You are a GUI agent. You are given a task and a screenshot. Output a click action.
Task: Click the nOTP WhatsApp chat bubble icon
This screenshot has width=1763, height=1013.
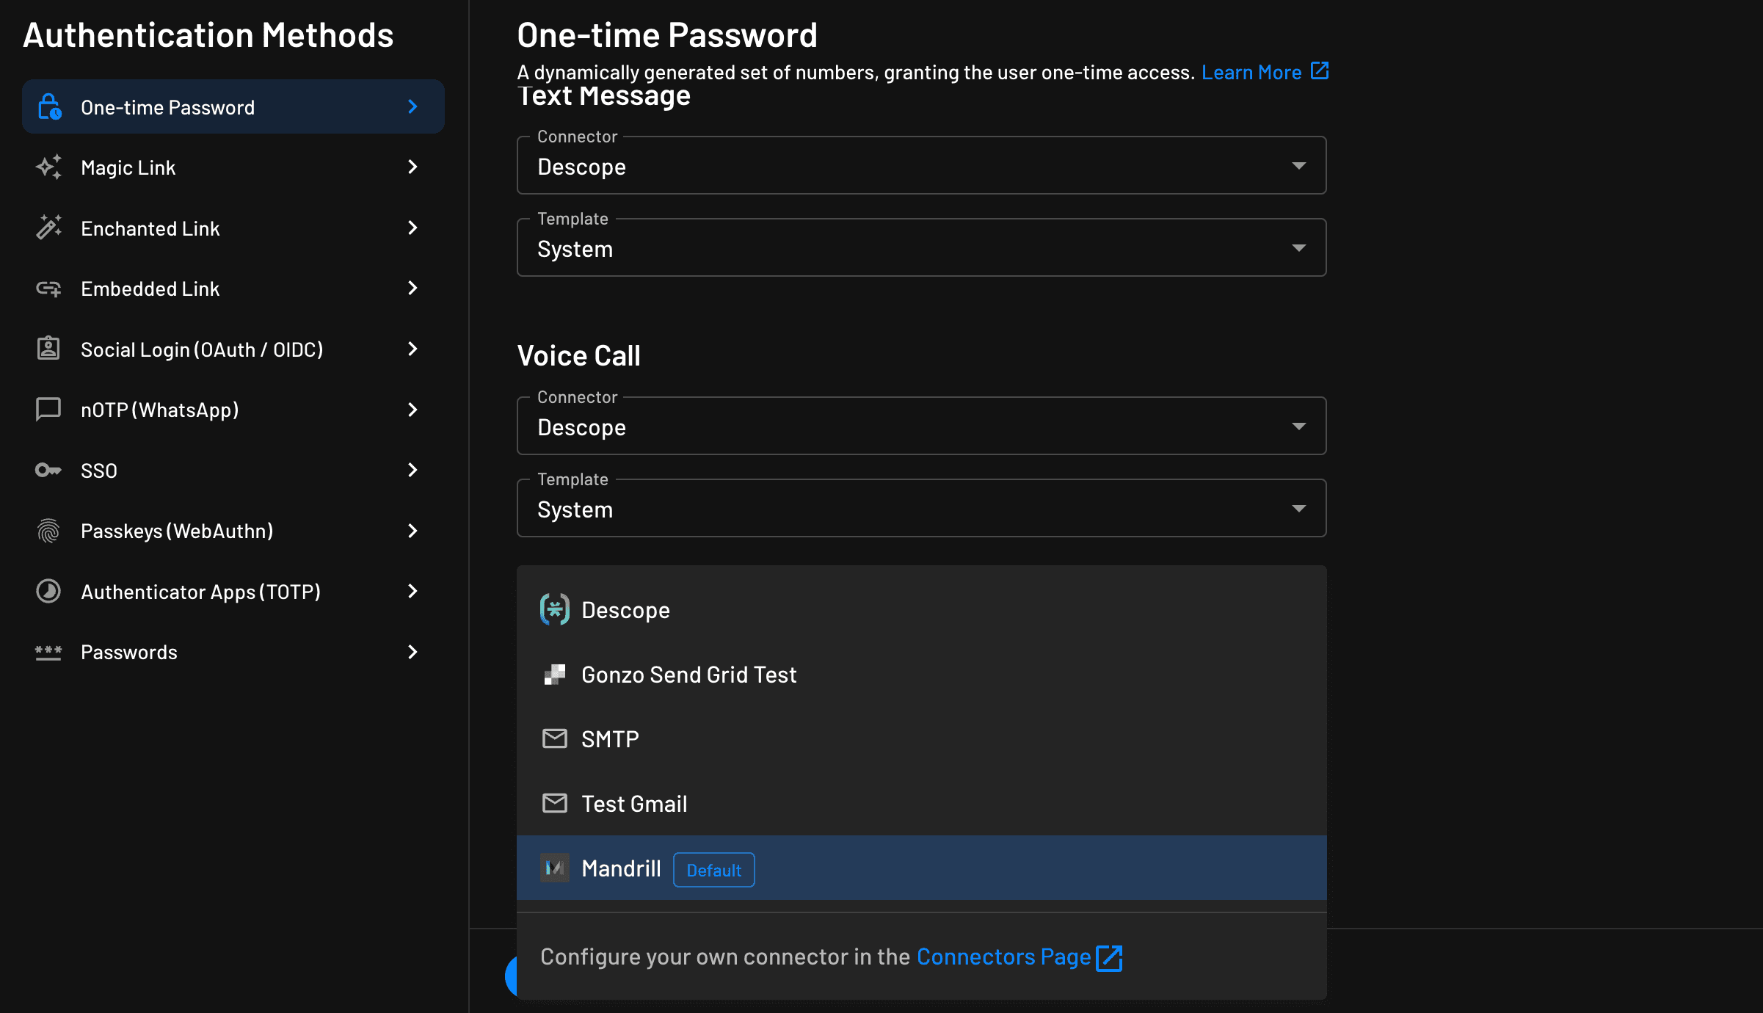pyautogui.click(x=48, y=410)
